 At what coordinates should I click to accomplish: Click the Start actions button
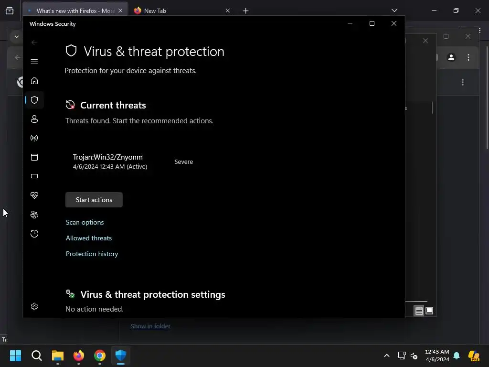pos(94,200)
